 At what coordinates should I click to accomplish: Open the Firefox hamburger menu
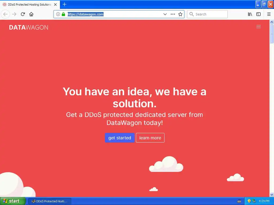[x=269, y=14]
